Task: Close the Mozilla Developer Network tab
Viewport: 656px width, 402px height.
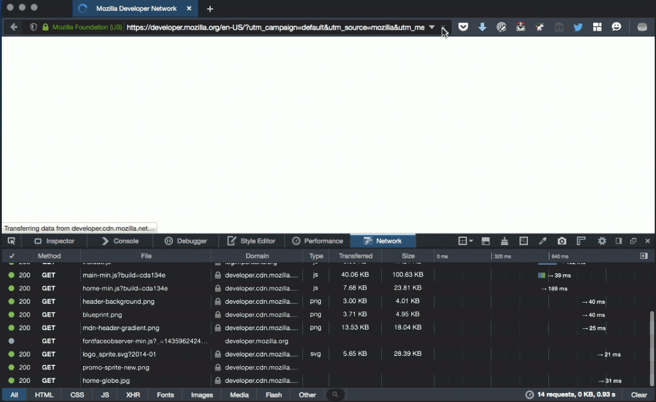Action: pyautogui.click(x=189, y=8)
